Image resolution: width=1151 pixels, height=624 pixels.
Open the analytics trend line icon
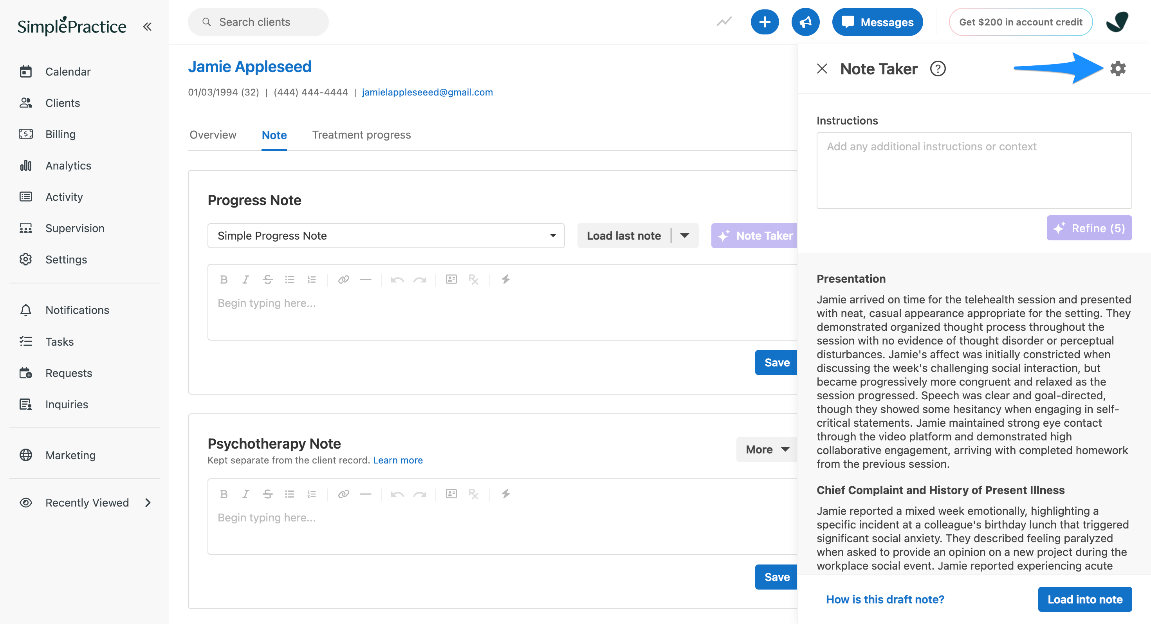pos(724,22)
